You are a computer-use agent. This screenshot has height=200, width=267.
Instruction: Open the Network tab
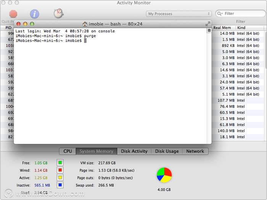click(195, 151)
